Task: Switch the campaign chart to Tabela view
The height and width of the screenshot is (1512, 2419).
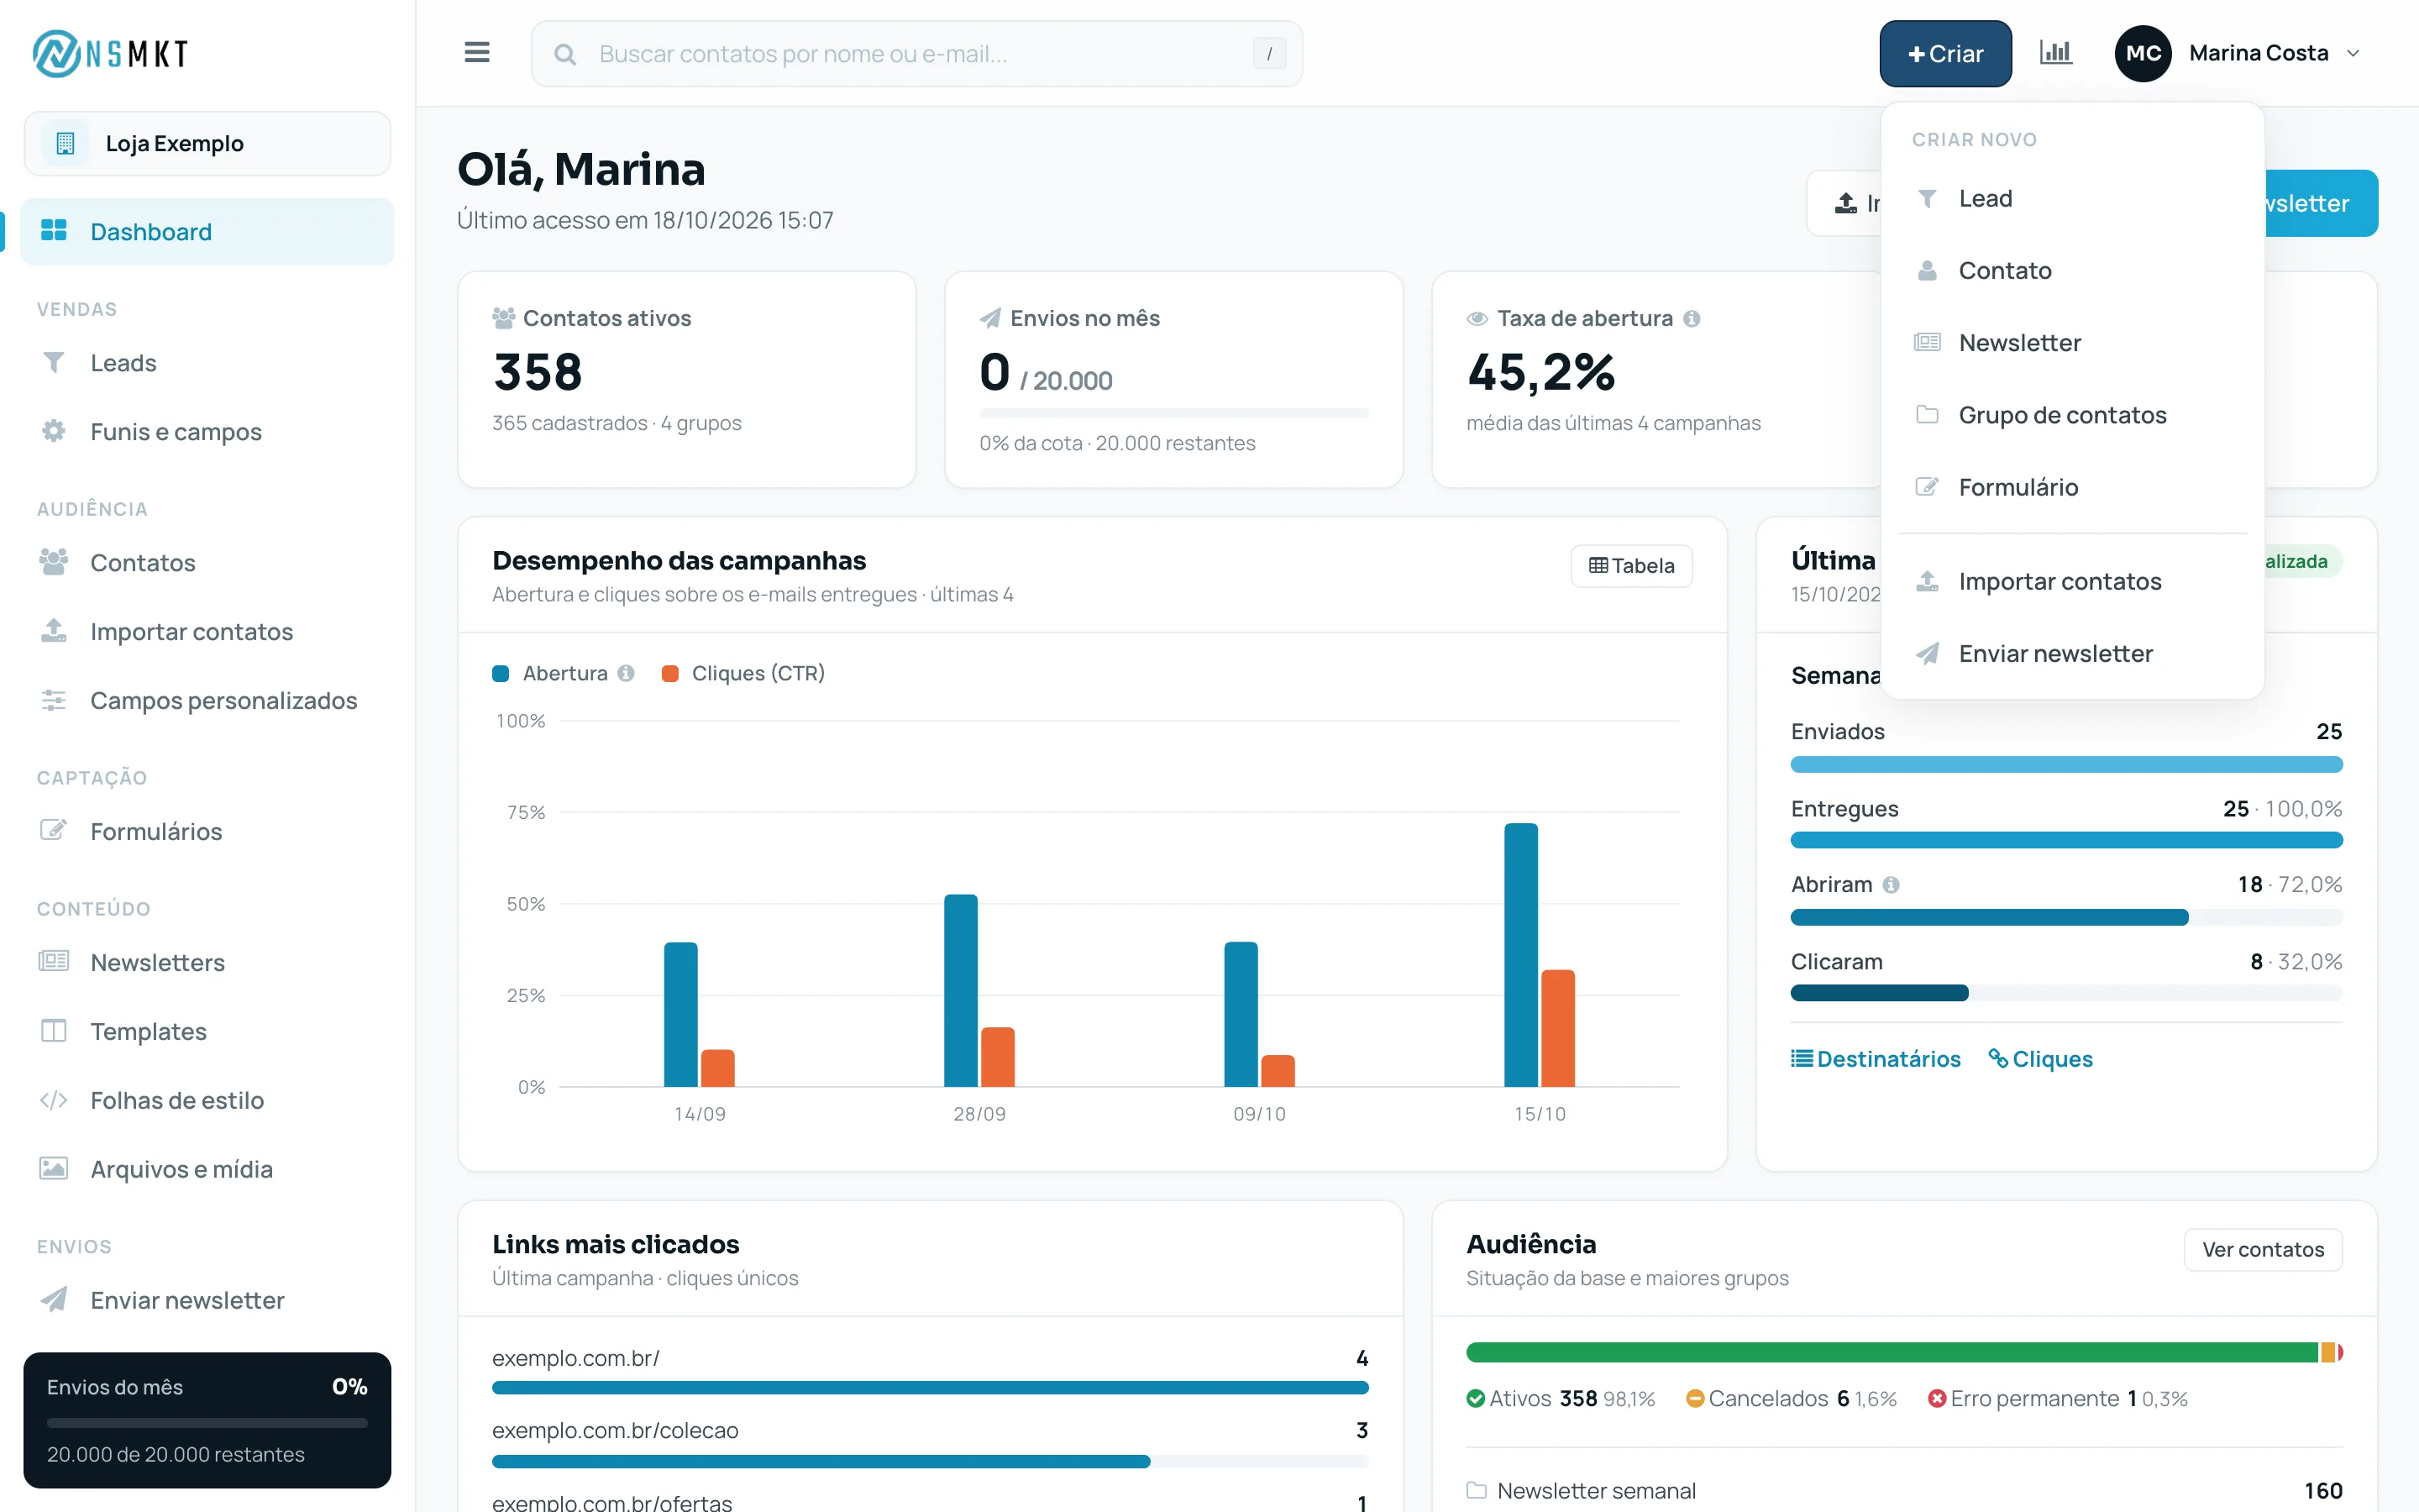Action: point(1631,566)
